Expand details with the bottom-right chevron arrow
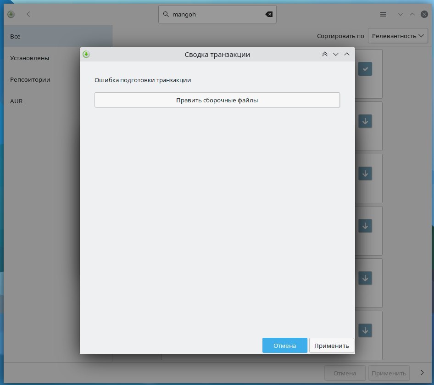Viewport: 434px width, 385px height. click(x=422, y=373)
